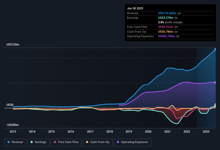Click the US$116.605m revenue value in tooltip

(167, 13)
